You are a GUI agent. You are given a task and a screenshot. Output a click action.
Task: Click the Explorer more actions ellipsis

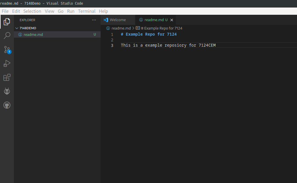94,20
